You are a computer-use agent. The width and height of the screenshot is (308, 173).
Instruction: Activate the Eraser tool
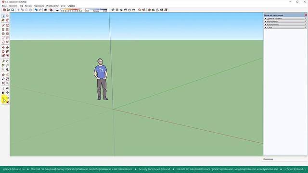pos(7,20)
